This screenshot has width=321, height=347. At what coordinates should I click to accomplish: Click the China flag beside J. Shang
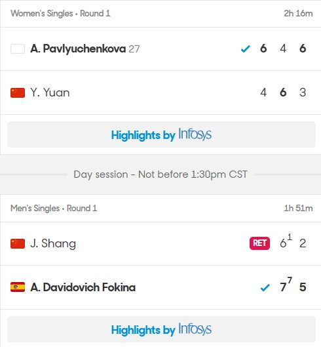[18, 243]
